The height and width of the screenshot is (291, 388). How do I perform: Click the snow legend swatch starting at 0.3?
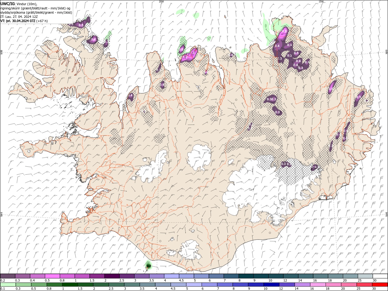(23, 276)
